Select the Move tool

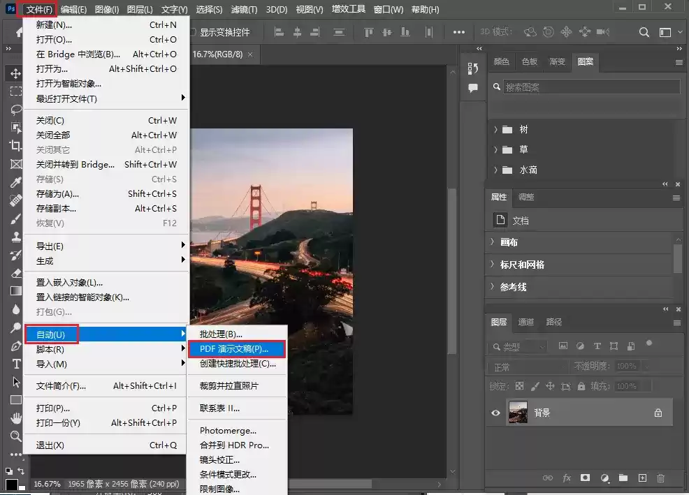pyautogui.click(x=15, y=73)
